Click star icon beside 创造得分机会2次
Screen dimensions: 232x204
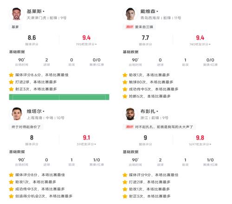11,196
